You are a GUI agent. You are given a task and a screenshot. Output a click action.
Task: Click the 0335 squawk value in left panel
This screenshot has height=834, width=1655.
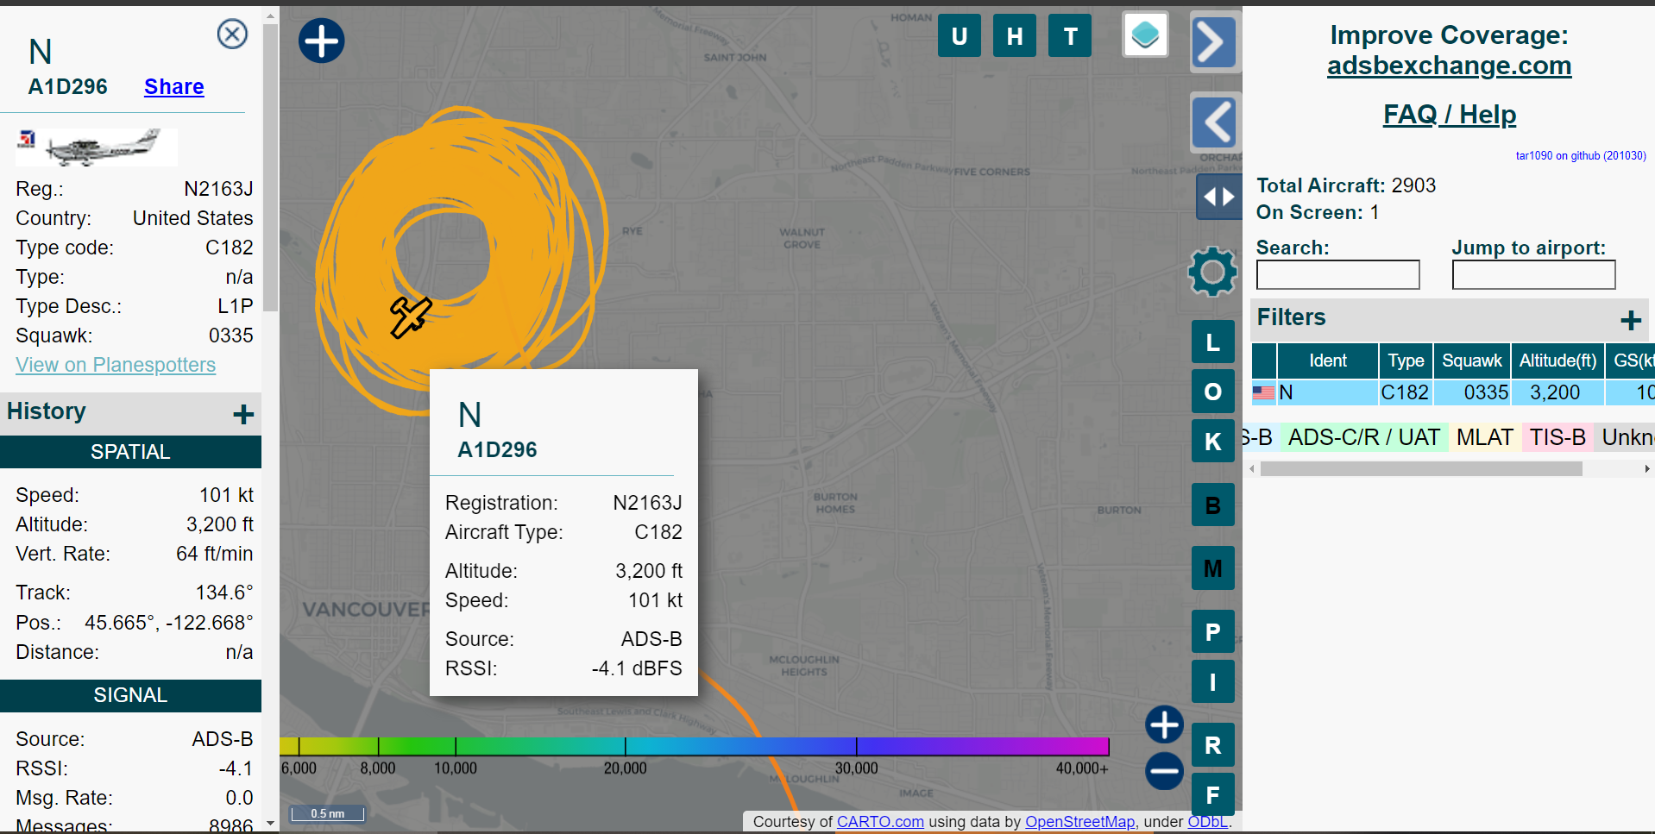tap(231, 335)
